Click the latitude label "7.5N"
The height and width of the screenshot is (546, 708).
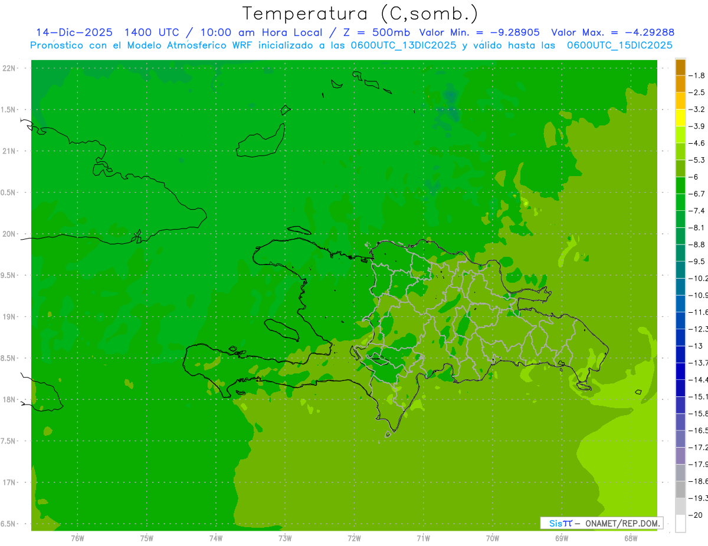coord(9,441)
